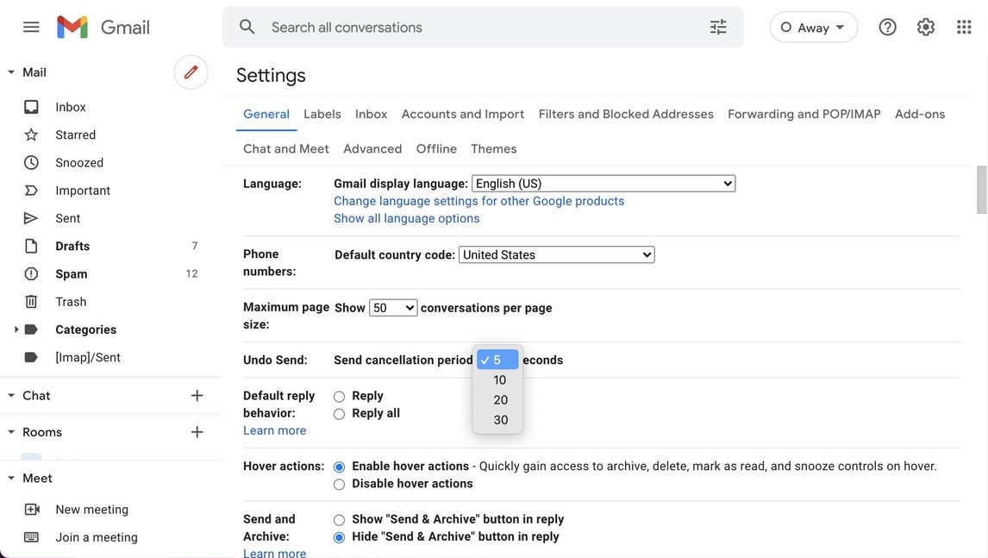Screen dimensions: 988x558
Task: Enable Show "Send & Archive" button in reply
Action: pyautogui.click(x=339, y=520)
